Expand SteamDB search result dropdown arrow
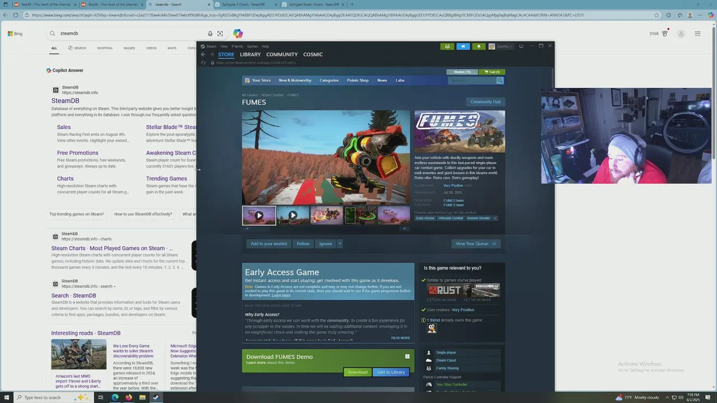The image size is (717, 403). [x=115, y=287]
